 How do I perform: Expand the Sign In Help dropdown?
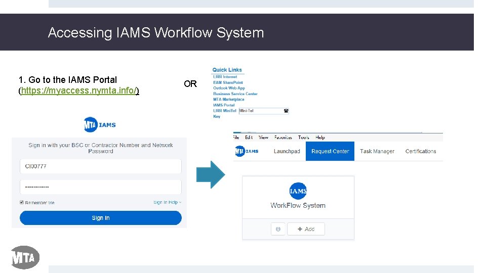[x=168, y=202]
